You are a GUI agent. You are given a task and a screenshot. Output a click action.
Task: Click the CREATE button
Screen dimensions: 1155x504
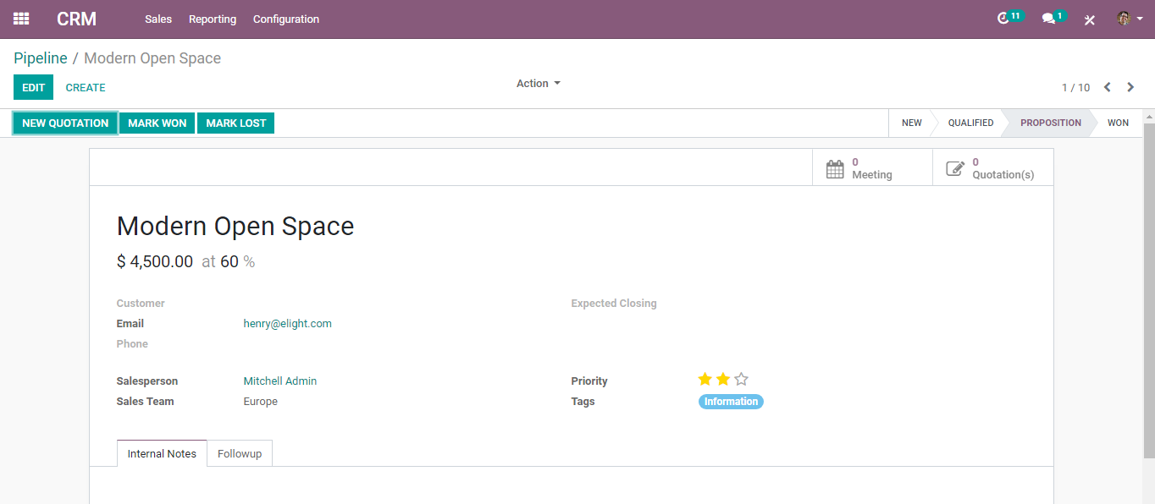tap(86, 87)
